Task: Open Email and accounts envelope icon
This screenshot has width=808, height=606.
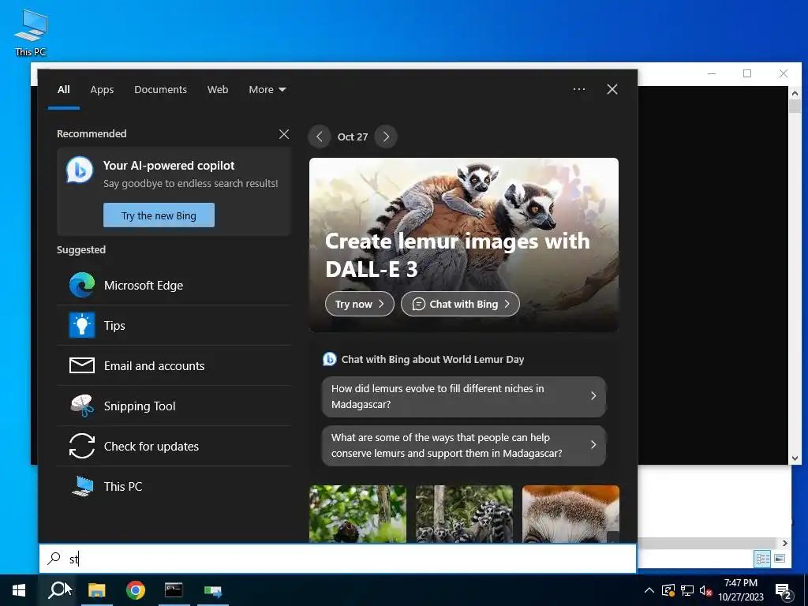Action: coord(82,365)
